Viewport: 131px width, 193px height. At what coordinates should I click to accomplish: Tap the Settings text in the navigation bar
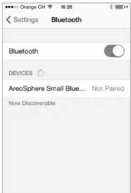click(26, 20)
